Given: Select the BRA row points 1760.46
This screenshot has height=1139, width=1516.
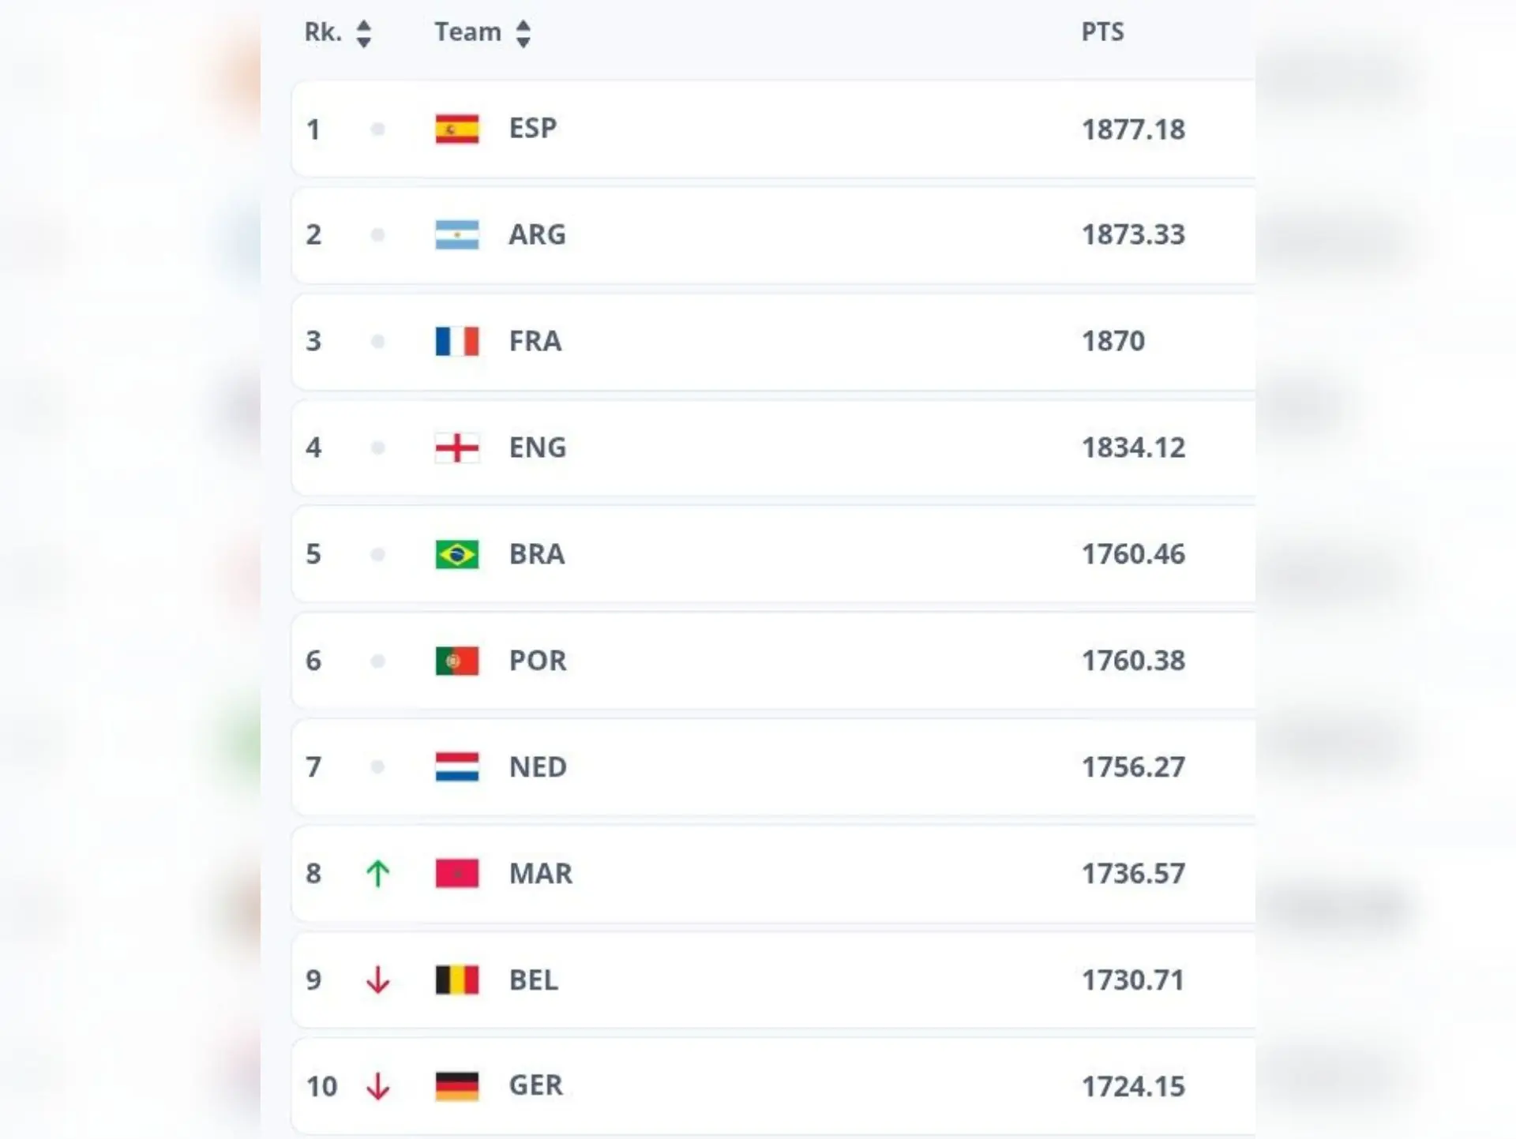Looking at the screenshot, I should click(x=1133, y=554).
